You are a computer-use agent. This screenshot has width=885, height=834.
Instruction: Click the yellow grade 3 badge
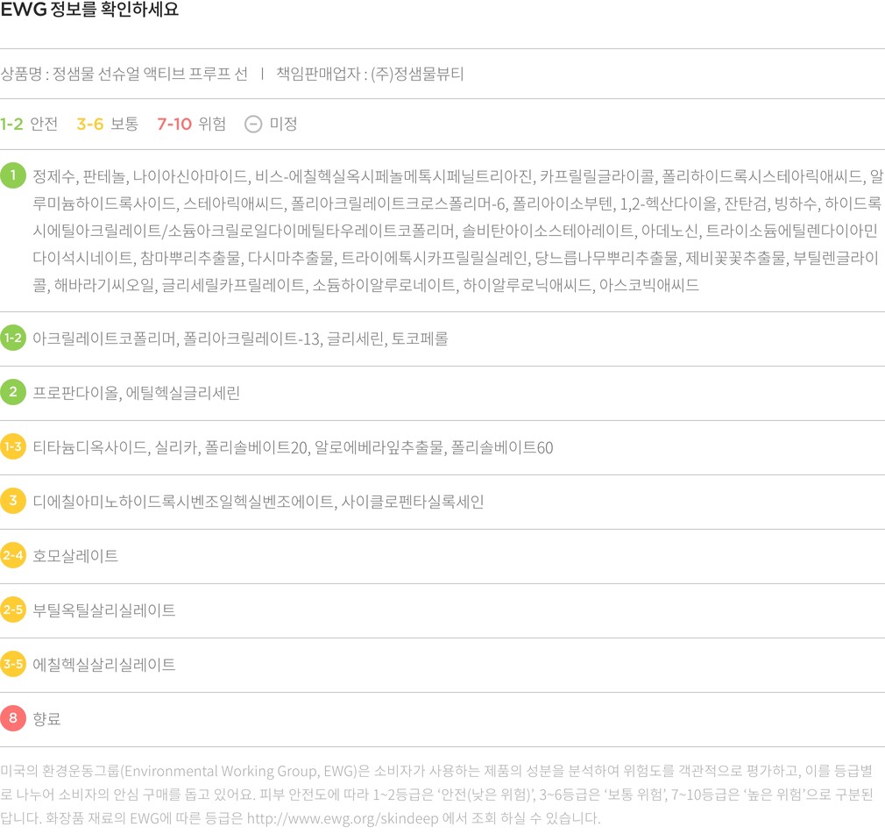(13, 501)
